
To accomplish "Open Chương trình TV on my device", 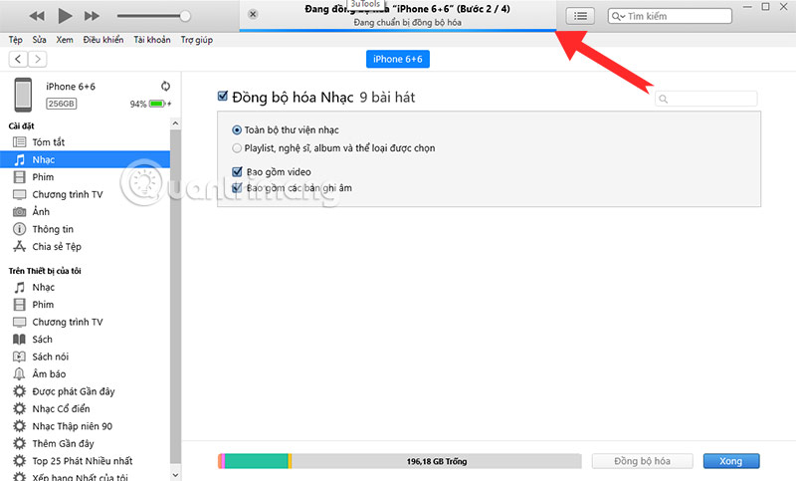I will (86, 322).
